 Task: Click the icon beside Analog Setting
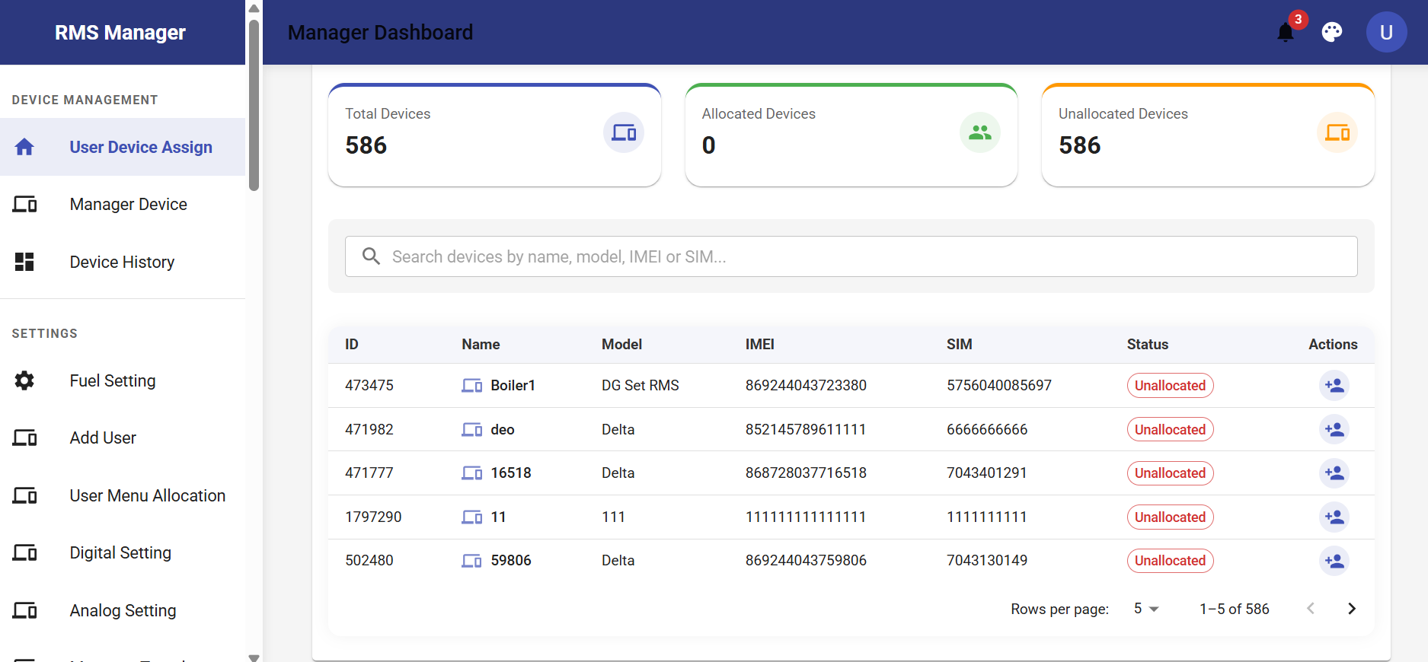click(x=24, y=610)
